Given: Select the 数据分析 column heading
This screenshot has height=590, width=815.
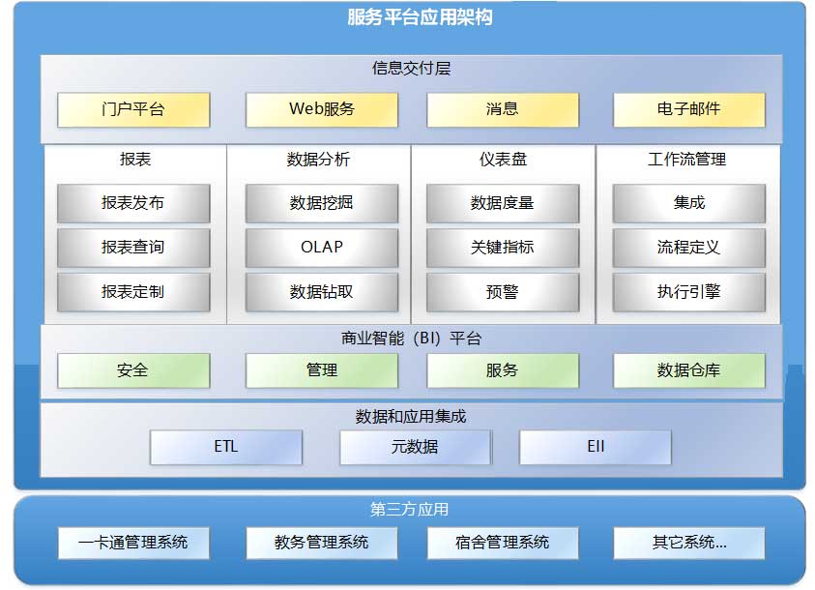Looking at the screenshot, I should pos(318,159).
